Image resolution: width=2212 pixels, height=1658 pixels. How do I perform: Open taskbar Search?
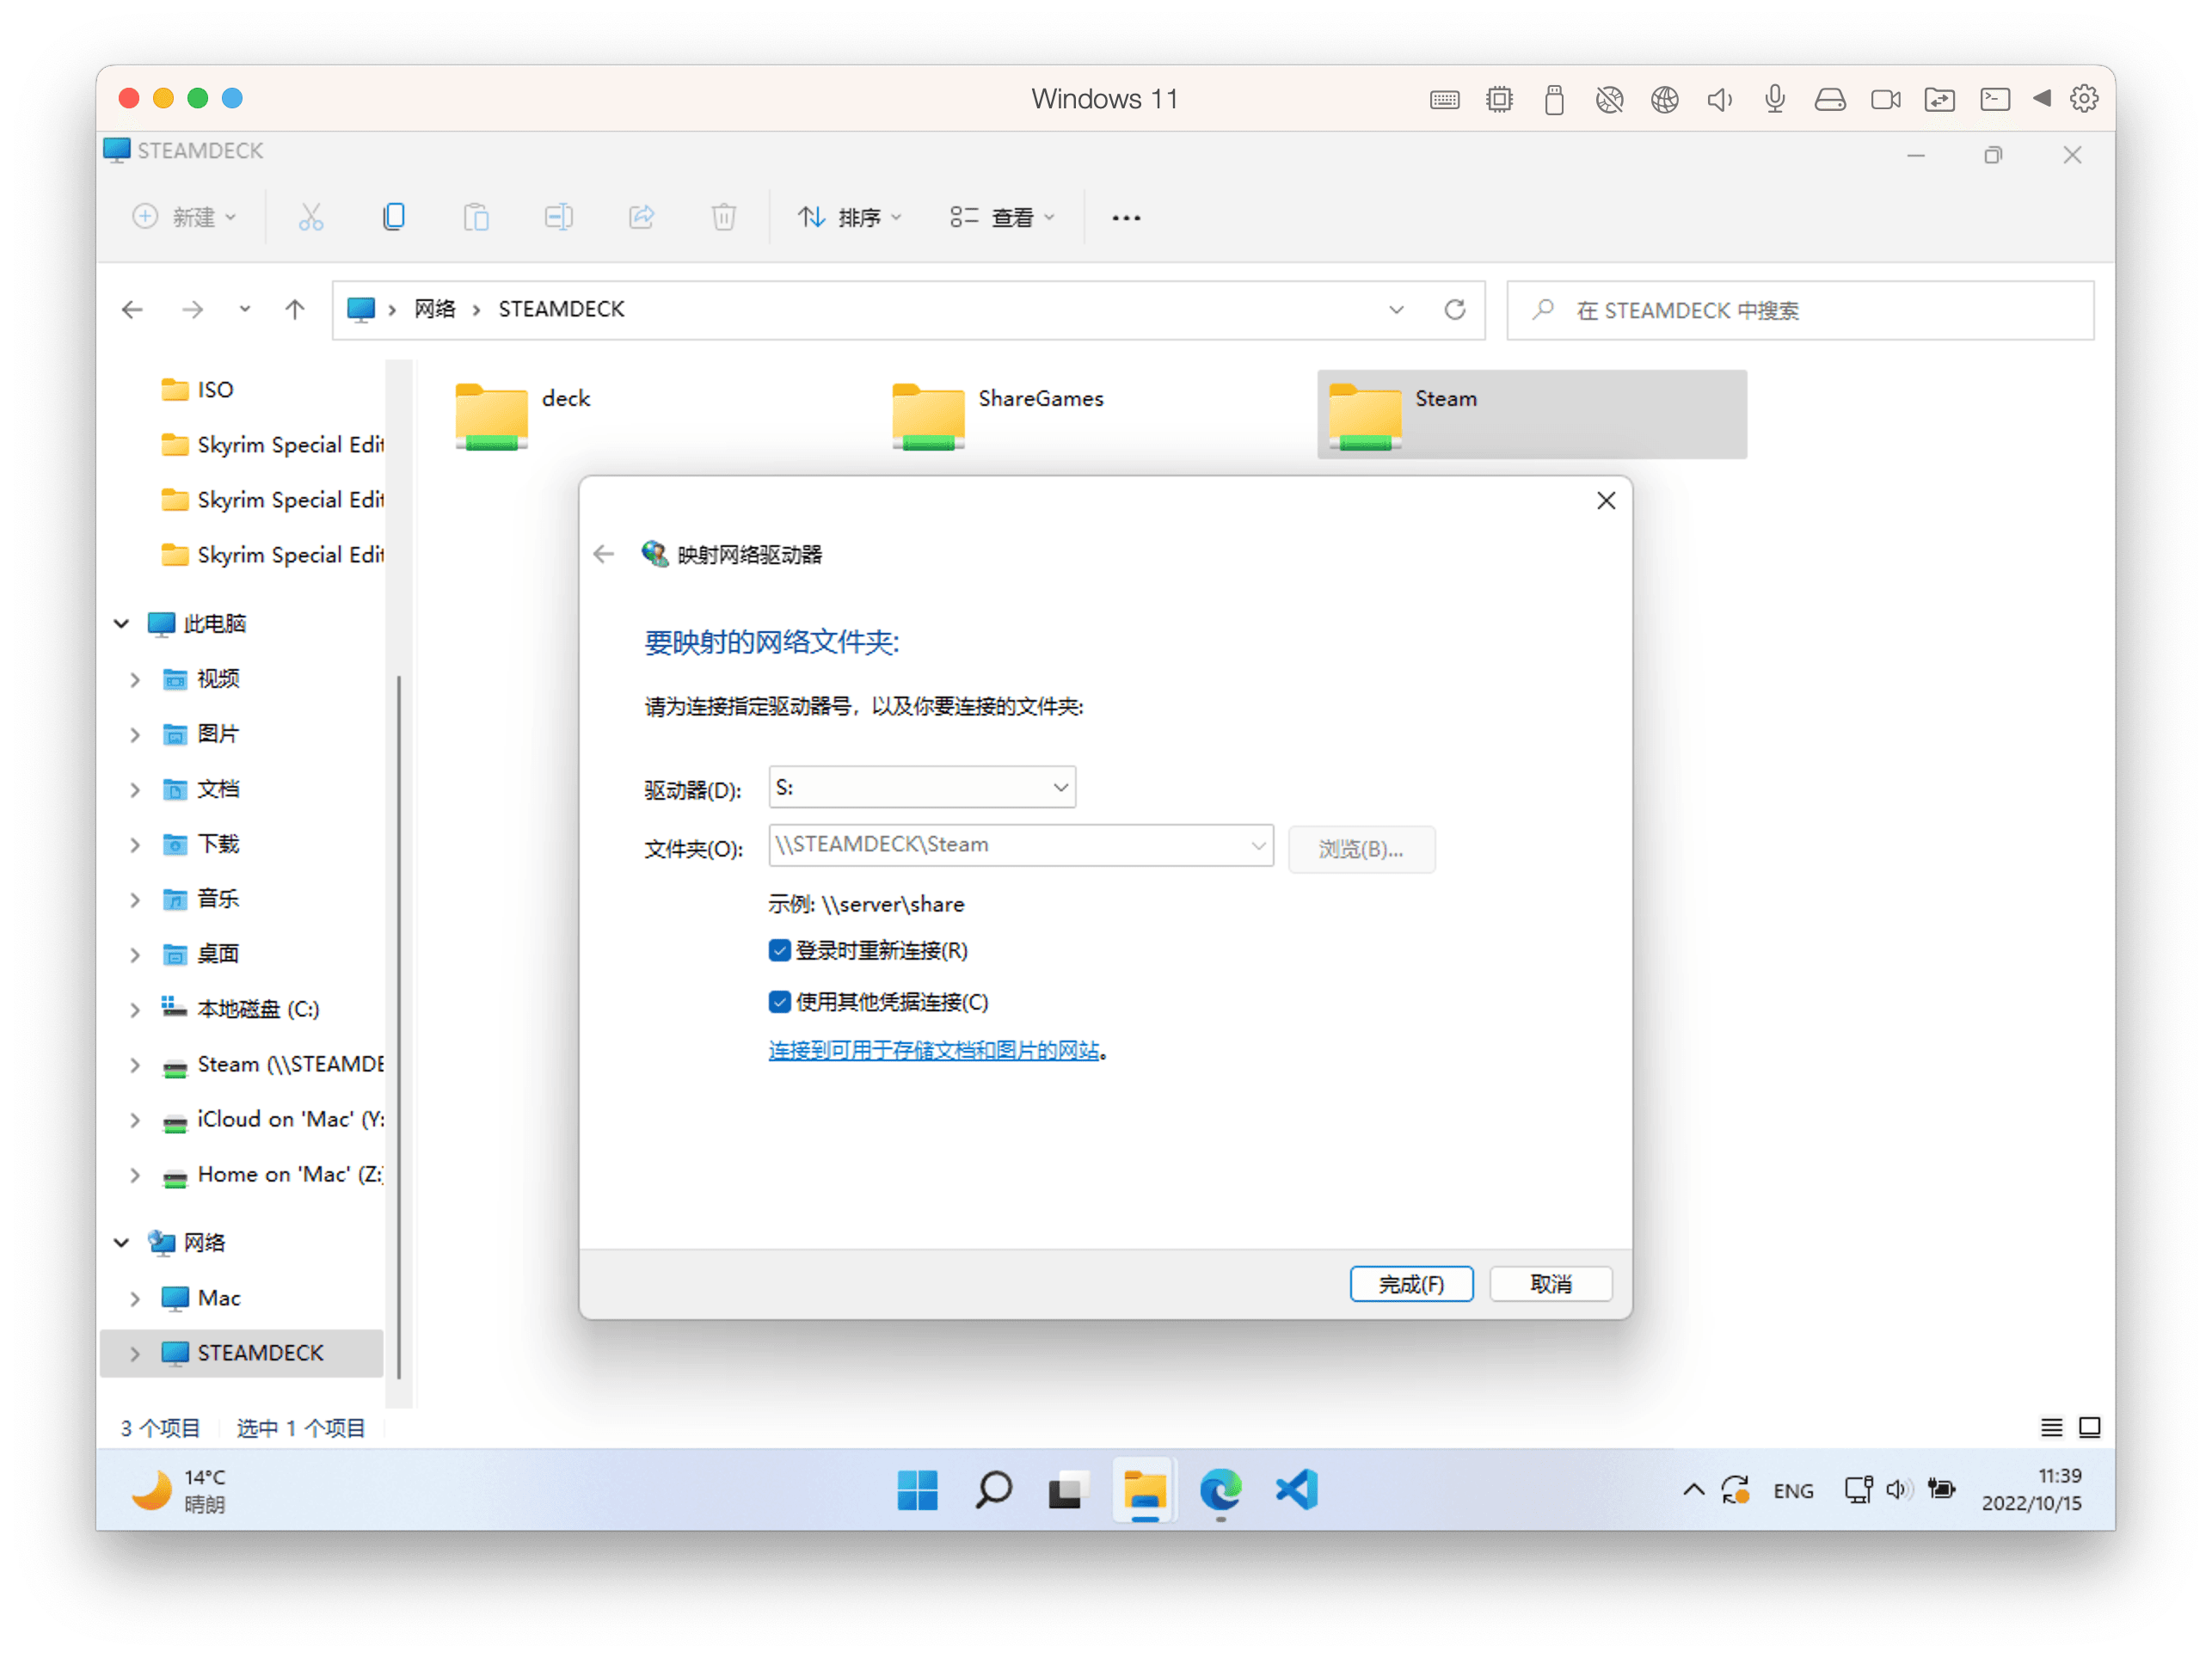pyautogui.click(x=993, y=1490)
